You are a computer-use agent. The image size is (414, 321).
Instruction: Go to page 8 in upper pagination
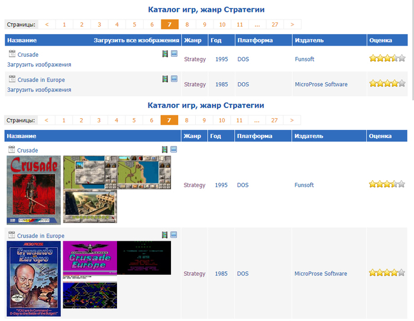click(187, 25)
